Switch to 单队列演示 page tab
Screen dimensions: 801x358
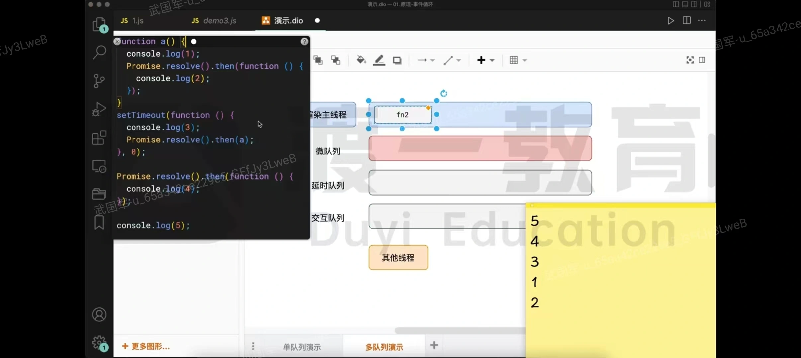tap(302, 347)
